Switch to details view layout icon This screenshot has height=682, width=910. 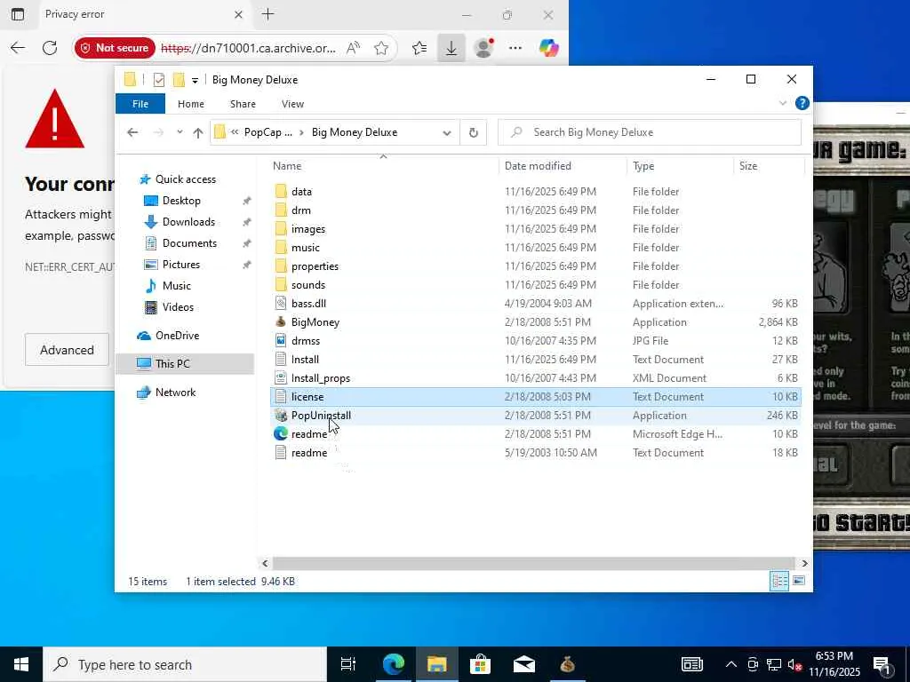(779, 581)
